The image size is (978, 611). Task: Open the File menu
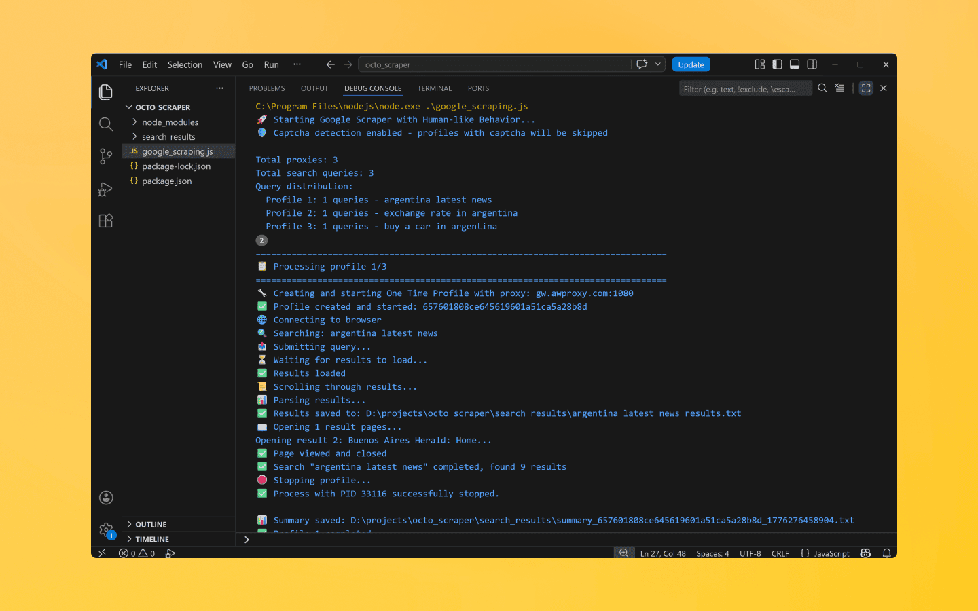125,64
